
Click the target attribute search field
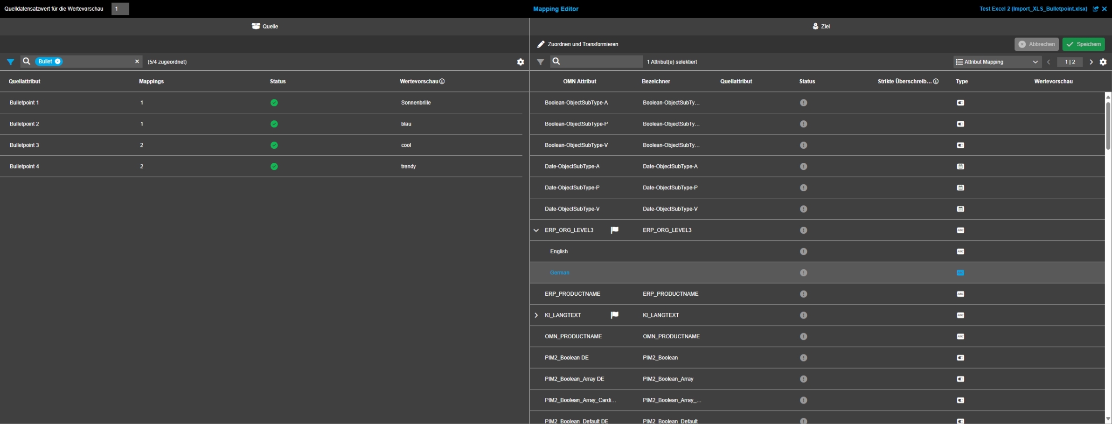[x=601, y=62]
